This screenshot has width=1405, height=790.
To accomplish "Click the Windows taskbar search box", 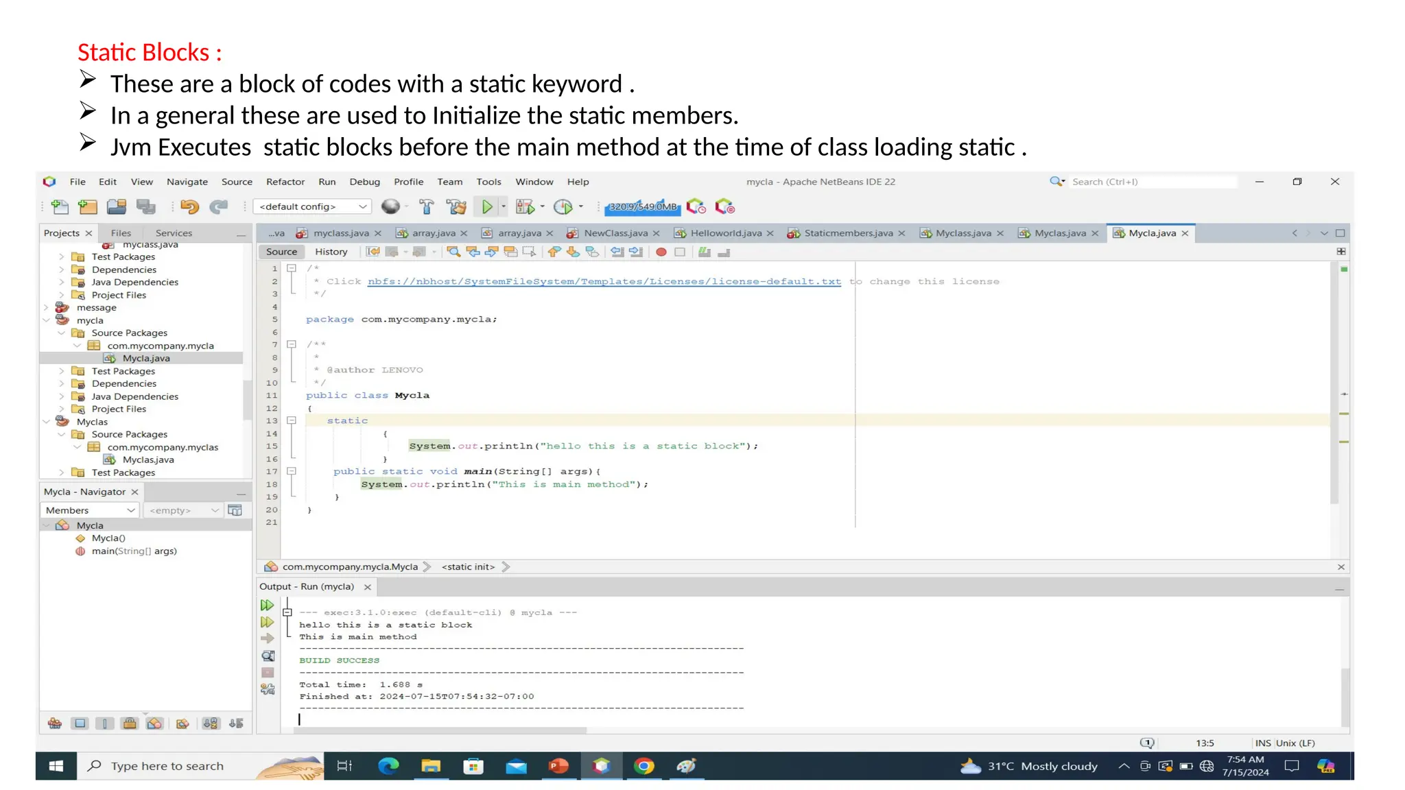I will [167, 766].
